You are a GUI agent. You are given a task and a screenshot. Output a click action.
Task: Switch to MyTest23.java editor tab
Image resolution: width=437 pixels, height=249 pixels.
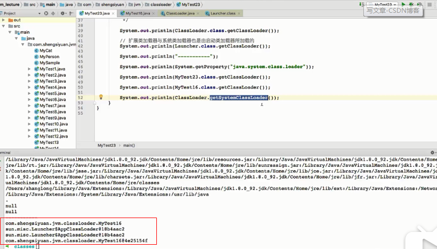[97, 13]
